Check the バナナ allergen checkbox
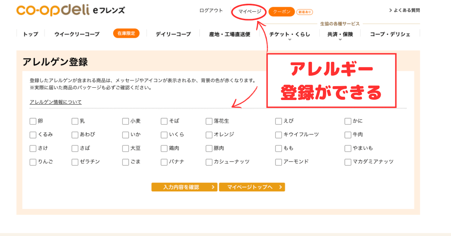This screenshot has width=451, height=236. tap(163, 162)
